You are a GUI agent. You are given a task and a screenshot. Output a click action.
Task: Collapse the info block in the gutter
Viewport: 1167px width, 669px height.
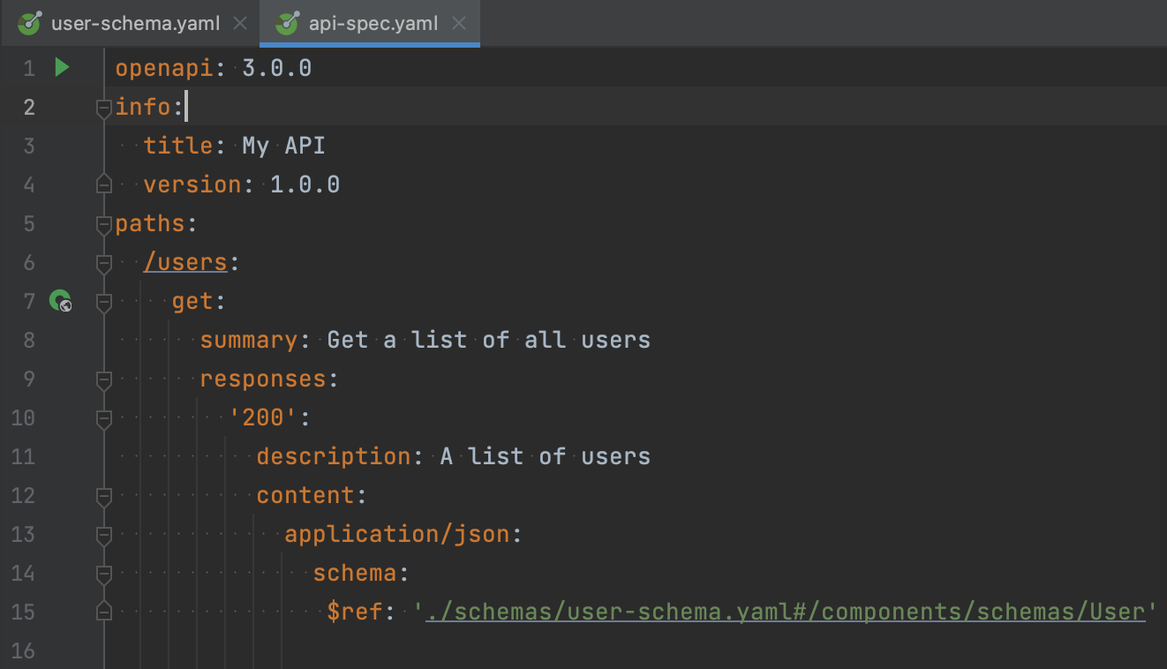tap(102, 107)
